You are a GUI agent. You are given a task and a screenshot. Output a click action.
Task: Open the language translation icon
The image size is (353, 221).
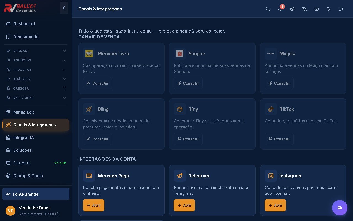click(304, 9)
